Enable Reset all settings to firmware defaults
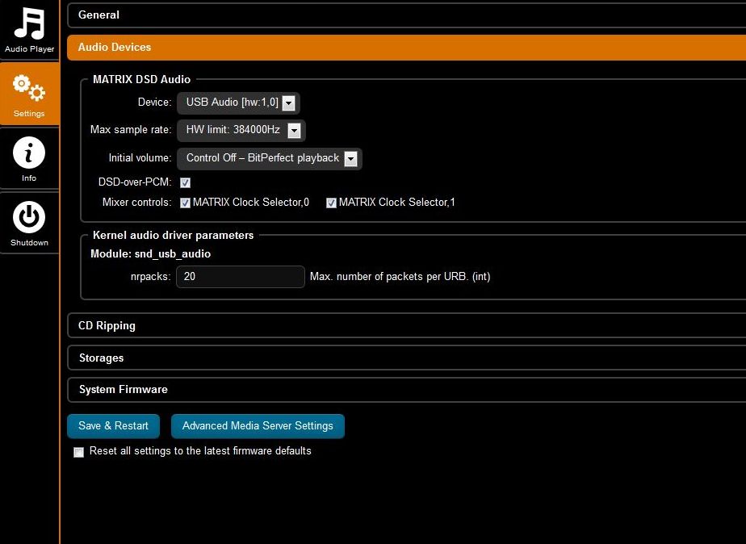The width and height of the screenshot is (746, 544). (x=78, y=452)
